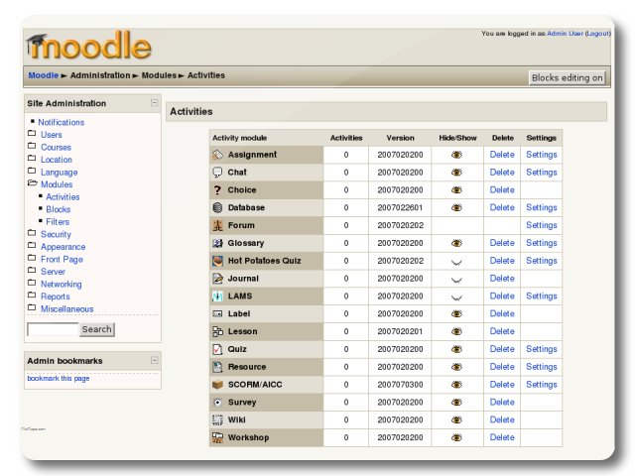Collapse the Admin bookmarks block
Screen dimensions: 635x476
[155, 360]
